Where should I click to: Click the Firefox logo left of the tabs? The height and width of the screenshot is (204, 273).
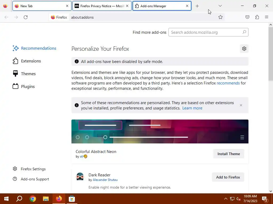pyautogui.click(x=5, y=6)
